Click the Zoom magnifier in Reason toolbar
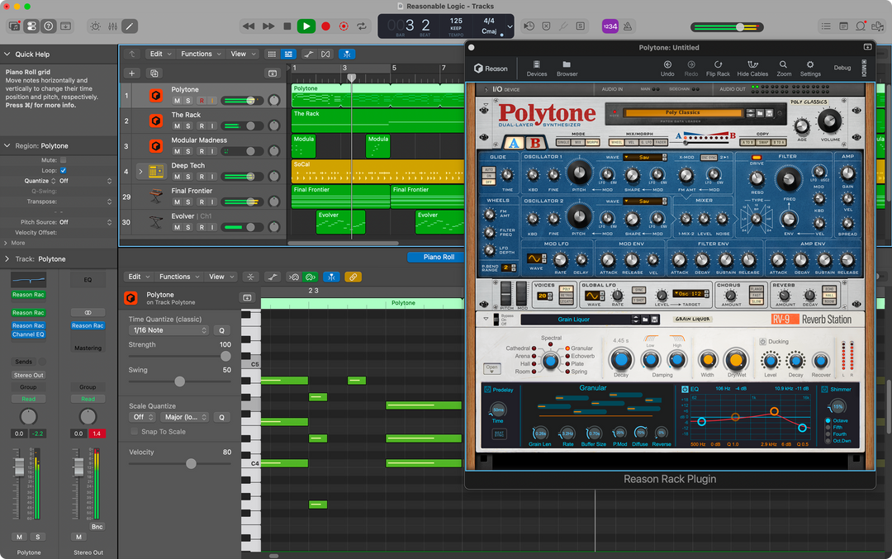 click(x=784, y=69)
